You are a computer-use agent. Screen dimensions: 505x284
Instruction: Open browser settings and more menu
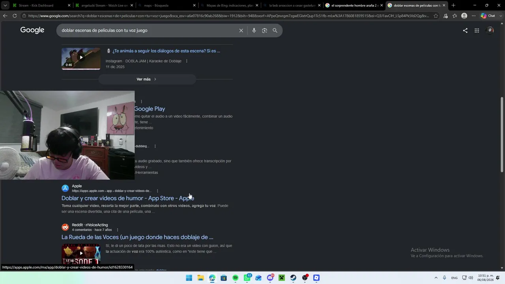coord(474,16)
